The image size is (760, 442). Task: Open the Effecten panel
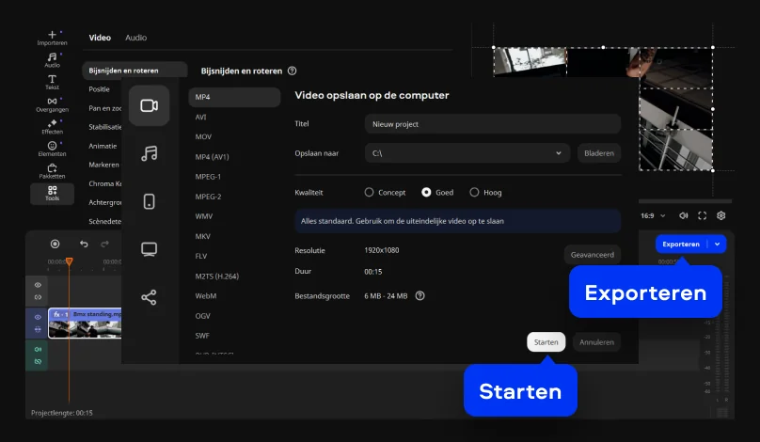(x=52, y=127)
